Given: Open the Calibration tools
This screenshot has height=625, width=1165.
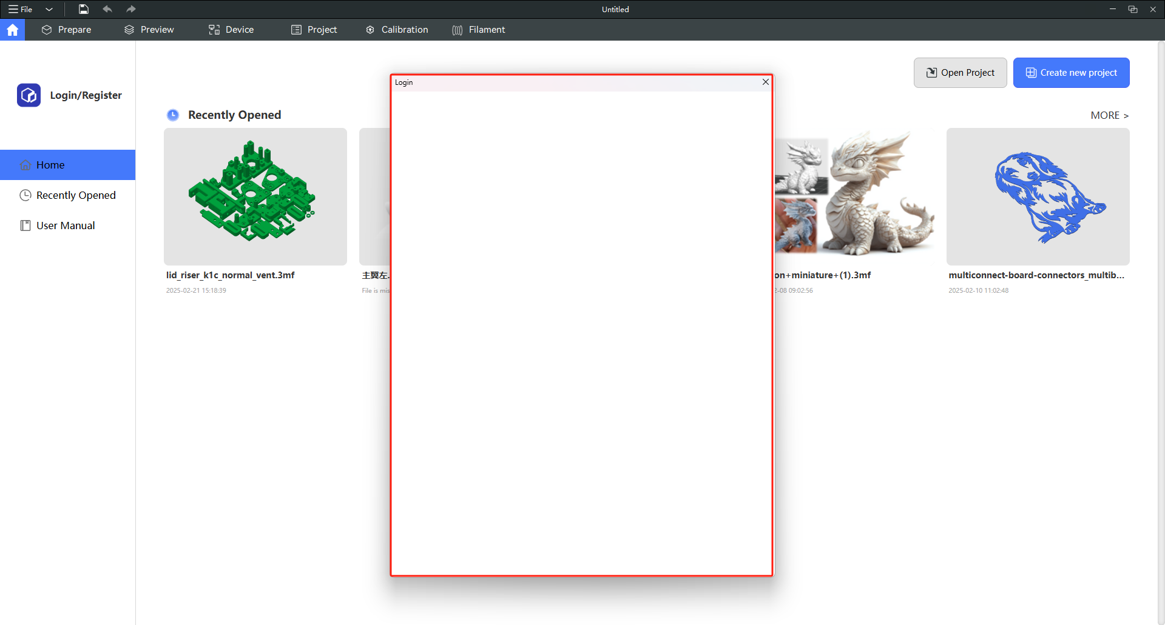Looking at the screenshot, I should click(396, 29).
